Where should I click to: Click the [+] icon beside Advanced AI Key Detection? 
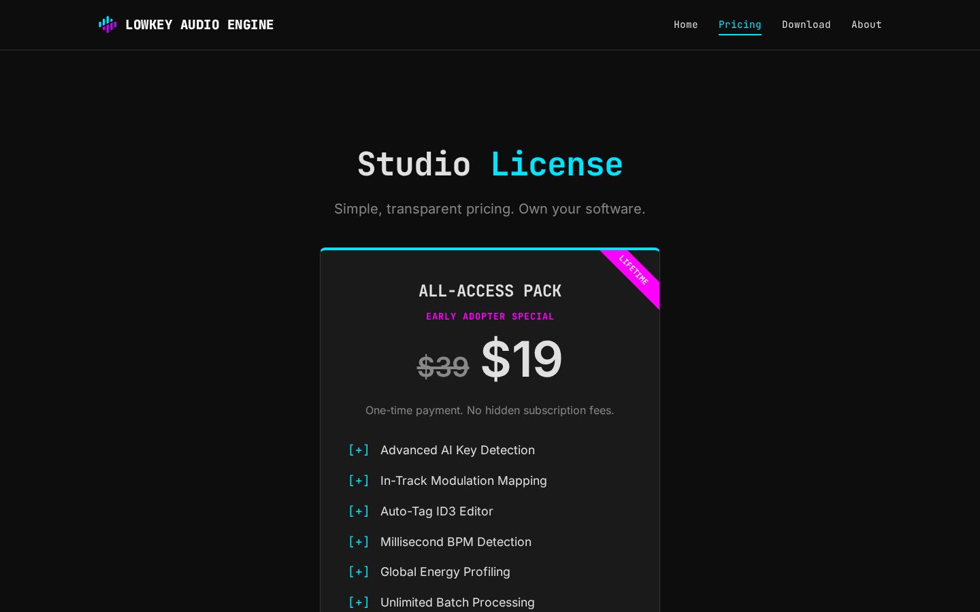click(359, 450)
